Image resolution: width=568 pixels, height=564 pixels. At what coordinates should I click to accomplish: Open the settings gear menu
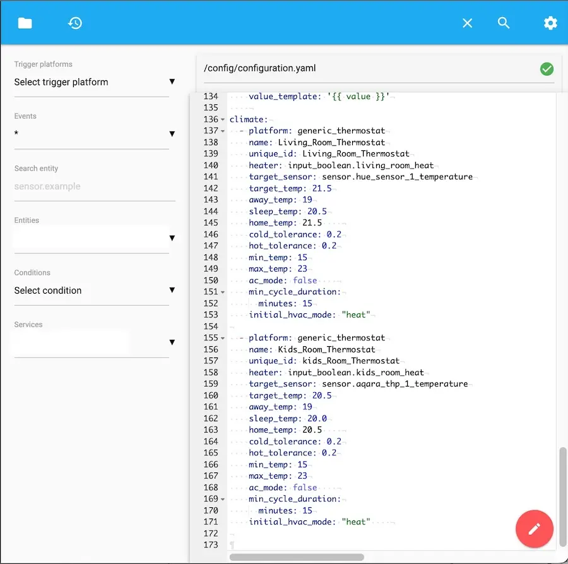point(550,23)
